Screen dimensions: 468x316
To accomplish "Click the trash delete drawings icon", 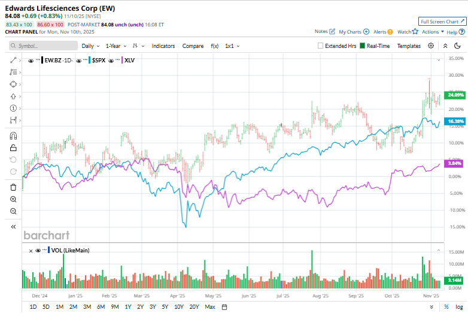I will pyautogui.click(x=13, y=187).
